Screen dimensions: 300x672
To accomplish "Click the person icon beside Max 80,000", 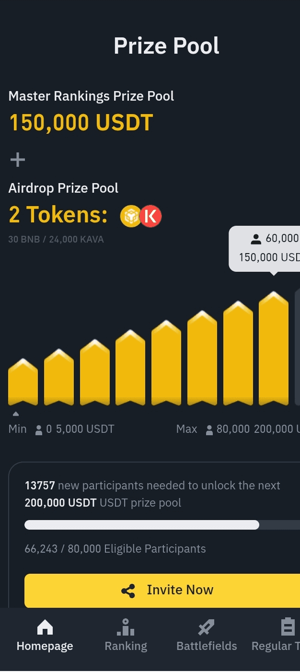I will click(209, 430).
